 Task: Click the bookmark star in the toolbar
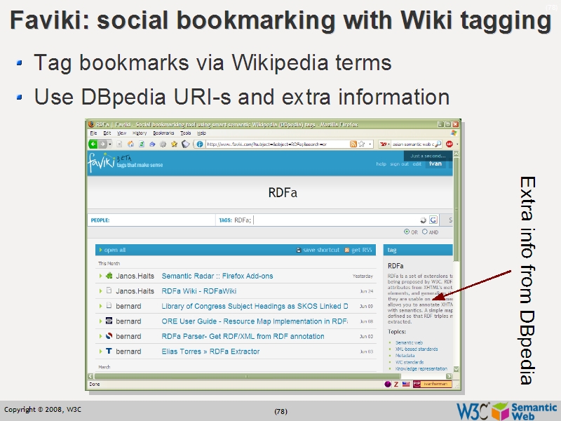point(173,144)
